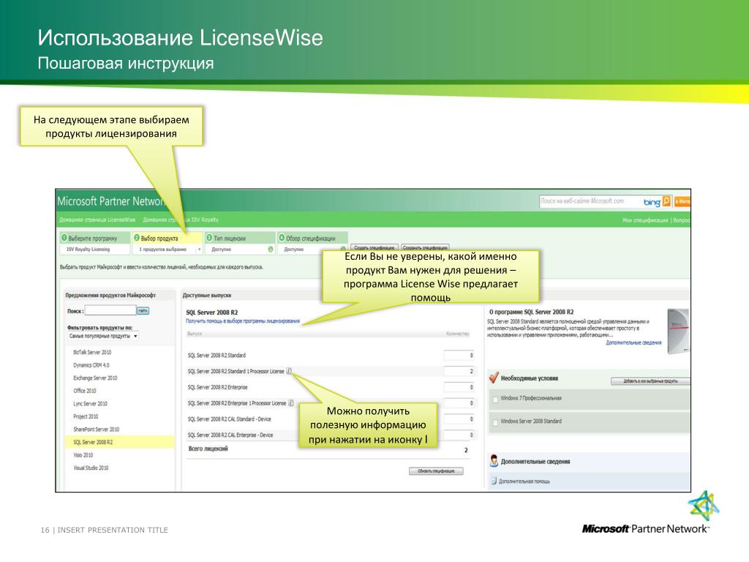Click quantity field for Standard 1 Processor License
Screen dimensions: 749x562
click(x=459, y=371)
